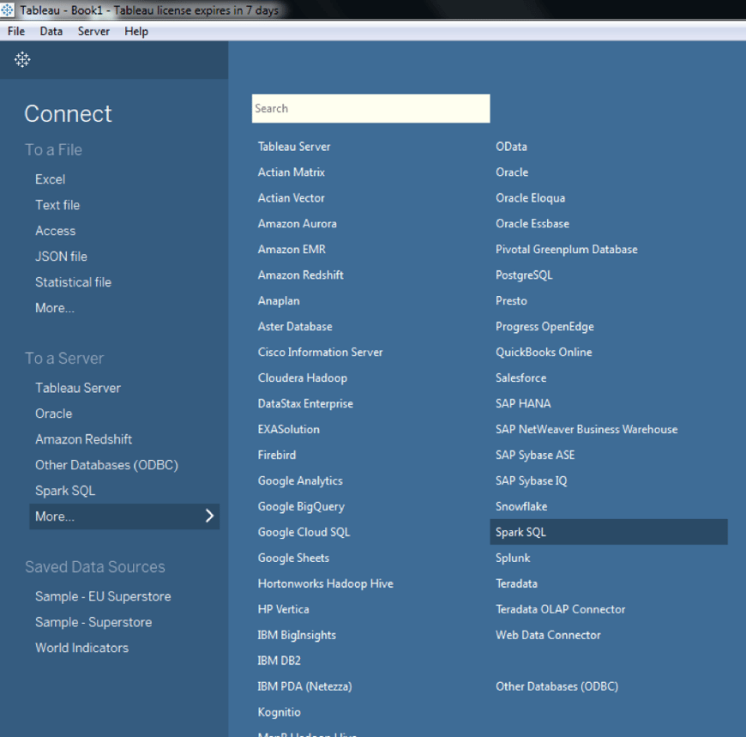Image resolution: width=746 pixels, height=737 pixels.
Task: Choose Amazon Redshift in the connector list
Action: pos(301,275)
